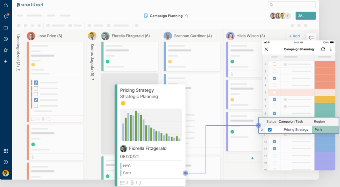Screen dimensions: 340x187
Task: Click the Pricing Strategy card title
Action: coord(137,90)
